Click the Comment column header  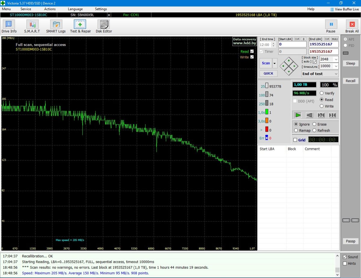(317, 149)
